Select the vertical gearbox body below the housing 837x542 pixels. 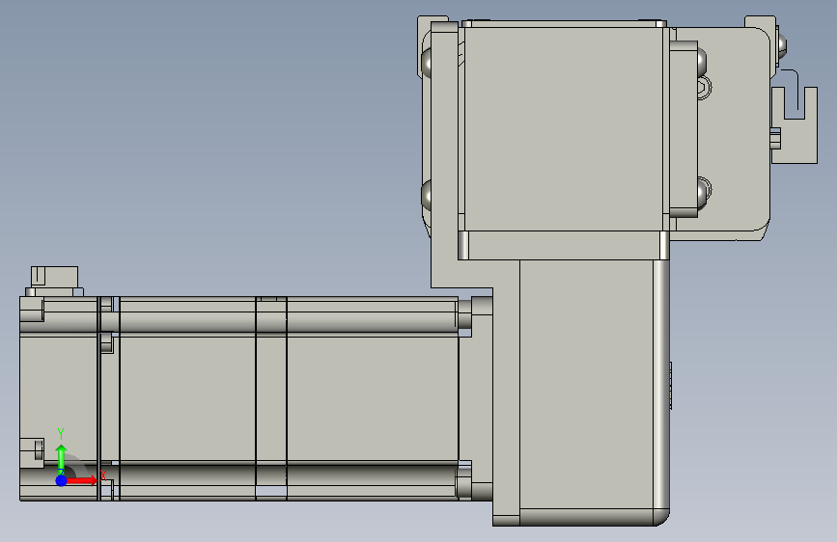pos(586,385)
